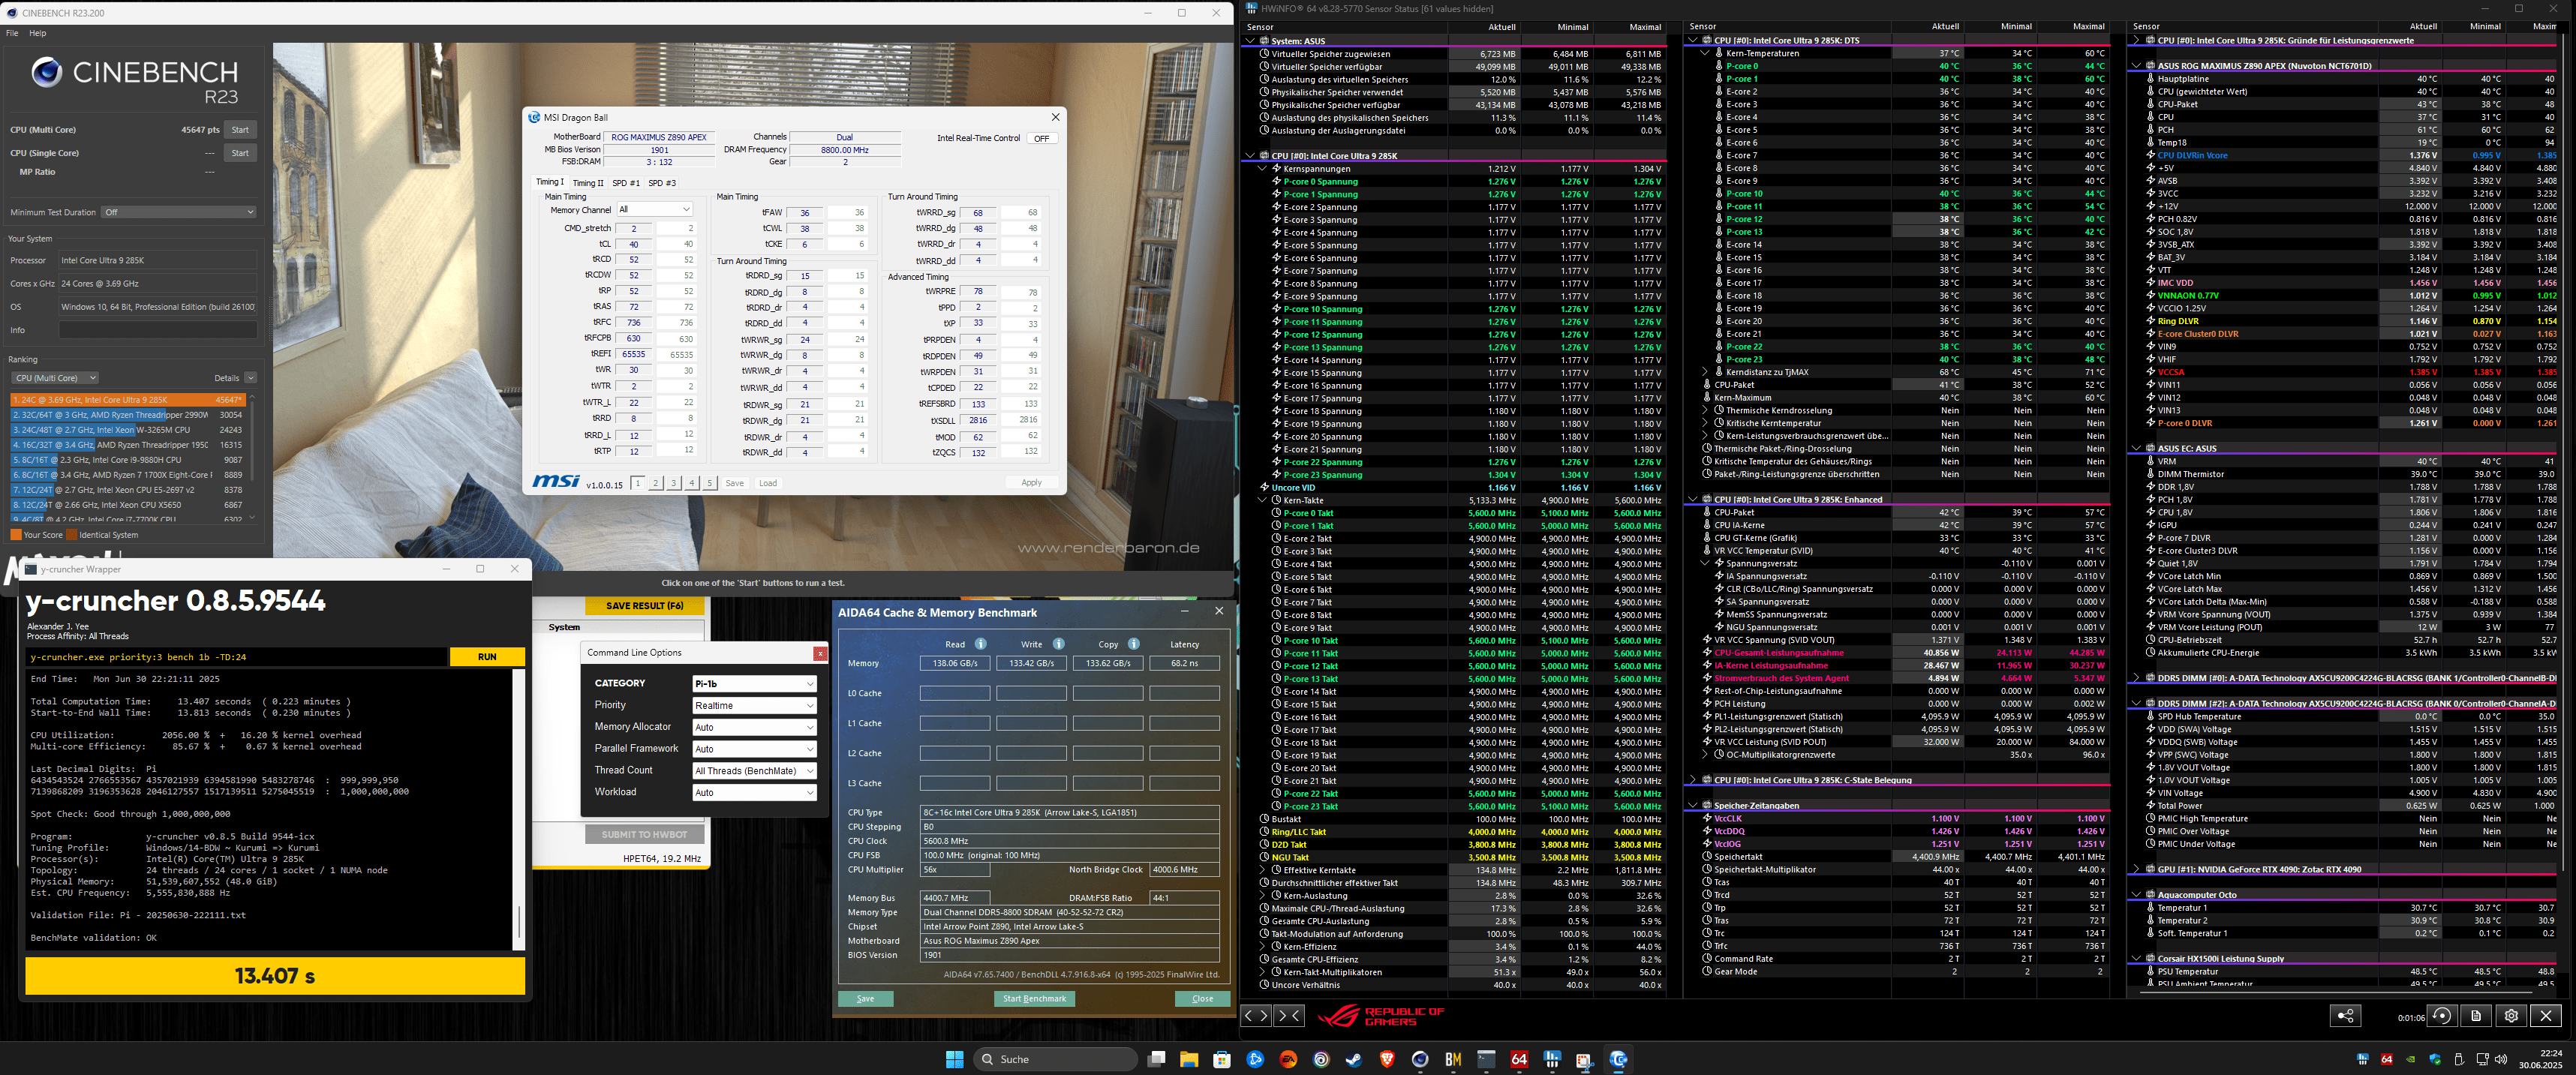Click AIDA64 Copy info icon
The image size is (2576, 1075).
(1133, 644)
